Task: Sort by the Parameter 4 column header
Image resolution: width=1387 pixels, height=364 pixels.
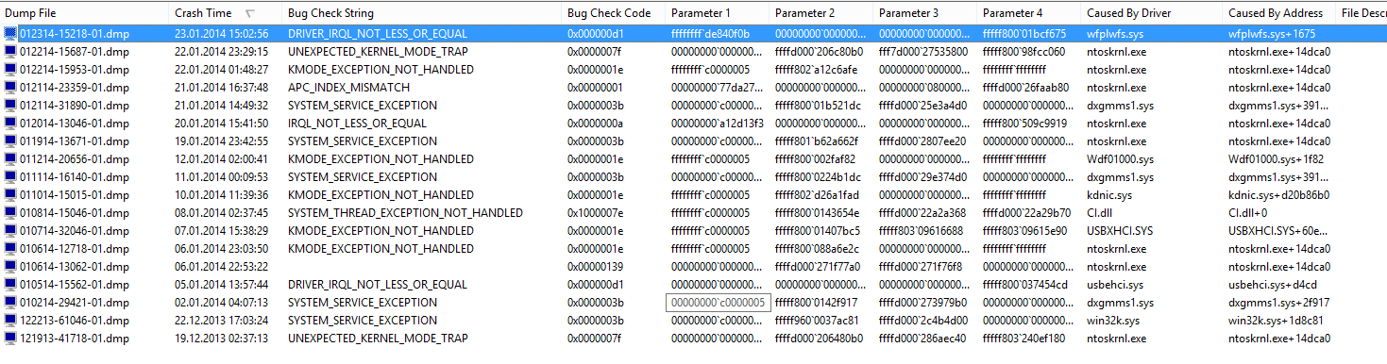Action: 1029,13
